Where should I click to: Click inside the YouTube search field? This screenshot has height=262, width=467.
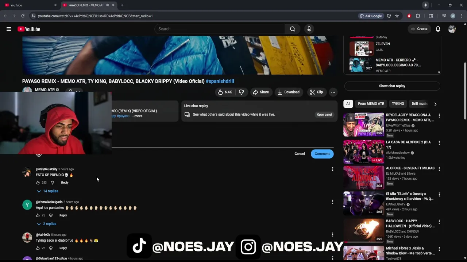[220, 29]
